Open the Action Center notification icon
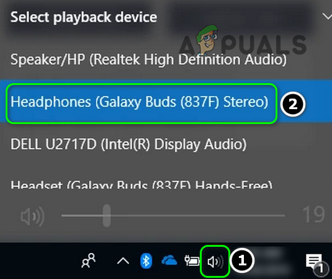This screenshot has width=332, height=279. pos(315,263)
